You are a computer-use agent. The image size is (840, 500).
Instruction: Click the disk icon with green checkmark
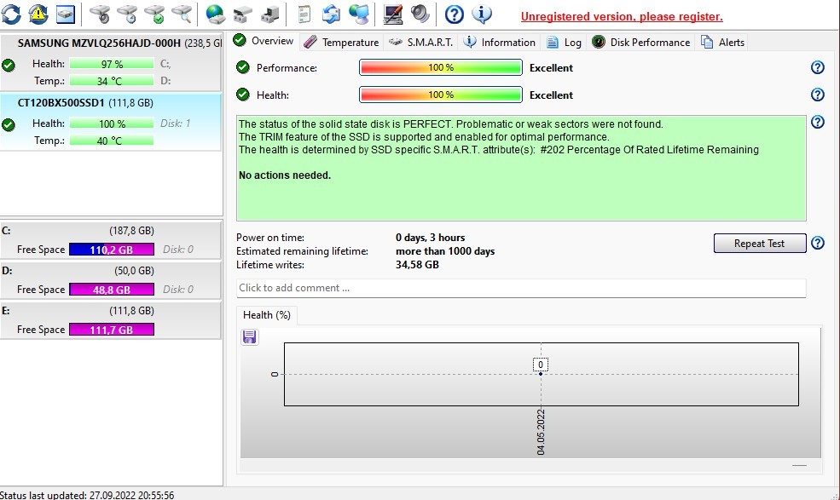[x=155, y=14]
